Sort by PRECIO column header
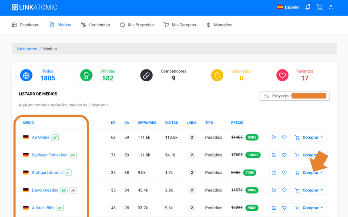The width and height of the screenshot is (348, 217). pos(237,123)
